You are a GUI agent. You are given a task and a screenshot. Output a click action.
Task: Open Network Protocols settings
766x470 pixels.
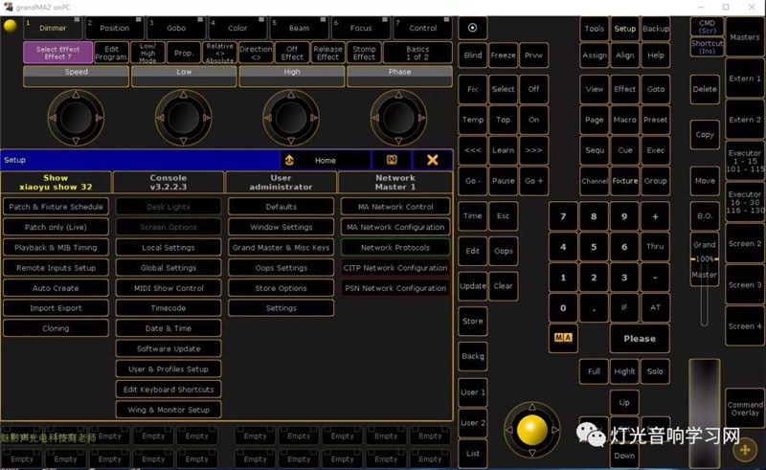395,248
